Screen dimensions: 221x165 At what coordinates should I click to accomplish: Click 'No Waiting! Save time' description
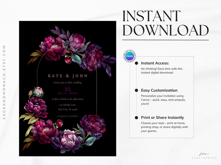point(162,71)
